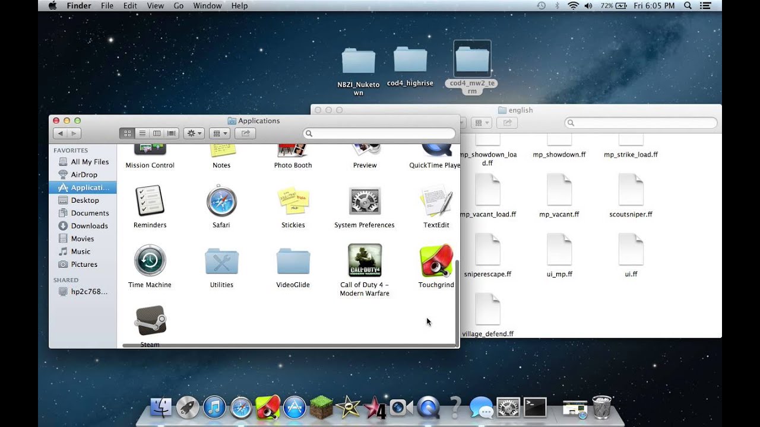760x427 pixels.
Task: Switch Applications window to icon view
Action: pos(128,133)
